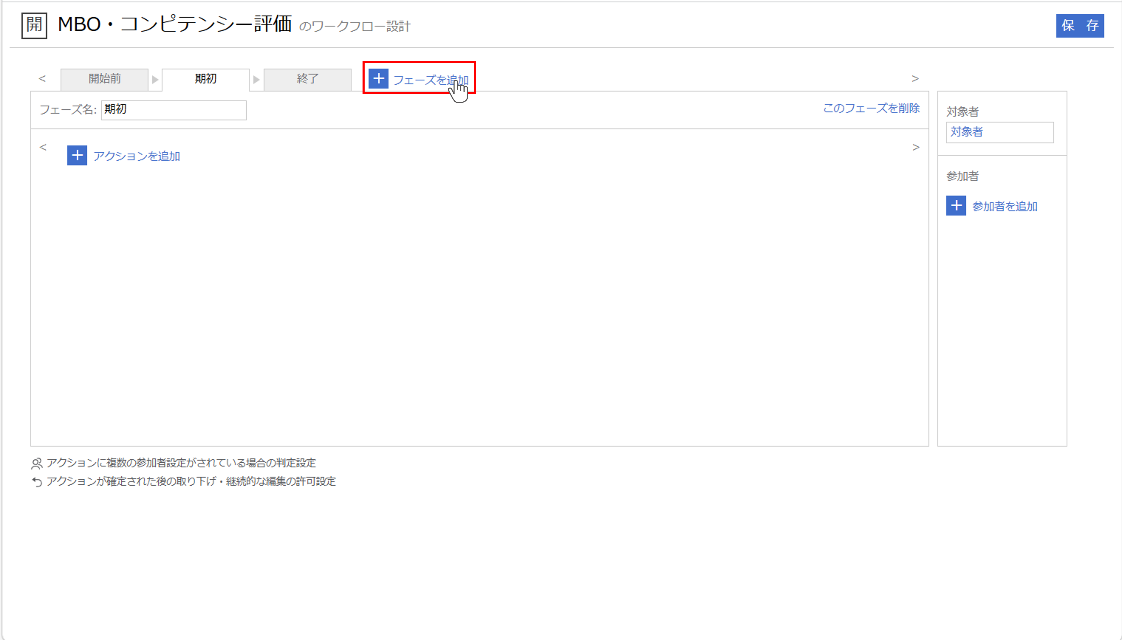Click the MBO・コンピテンシー評価 title

[x=175, y=24]
